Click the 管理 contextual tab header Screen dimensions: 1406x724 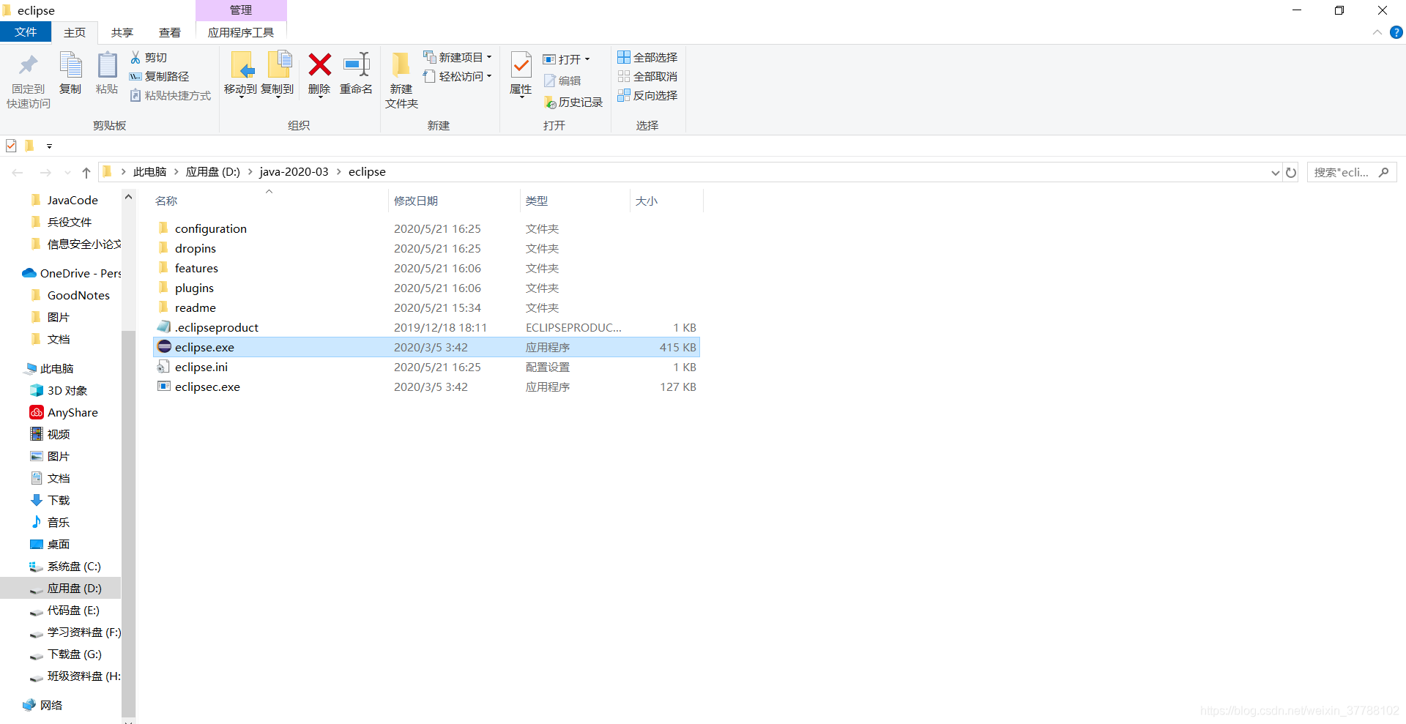[x=241, y=10]
